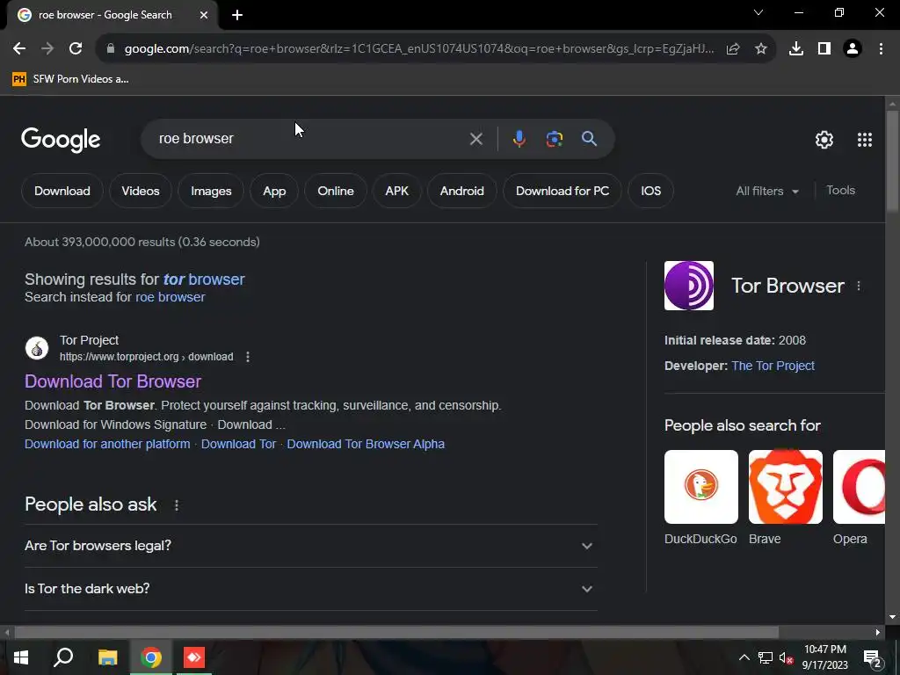900x675 pixels.
Task: Close the roe browser Google Search tab
Action: click(204, 15)
